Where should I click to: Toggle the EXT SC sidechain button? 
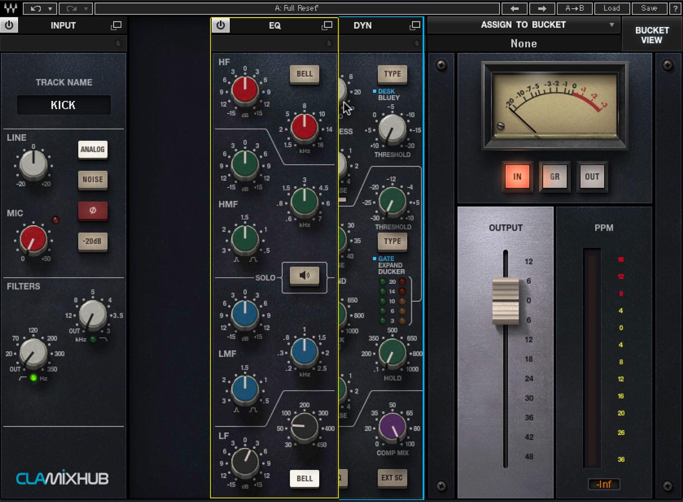pos(392,478)
